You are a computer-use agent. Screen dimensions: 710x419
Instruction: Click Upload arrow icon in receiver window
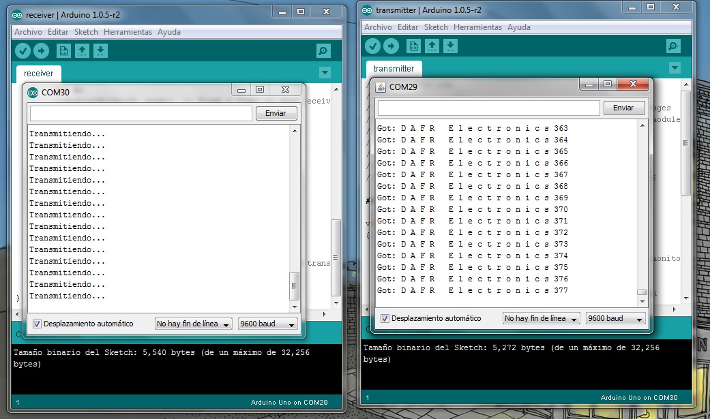41,50
